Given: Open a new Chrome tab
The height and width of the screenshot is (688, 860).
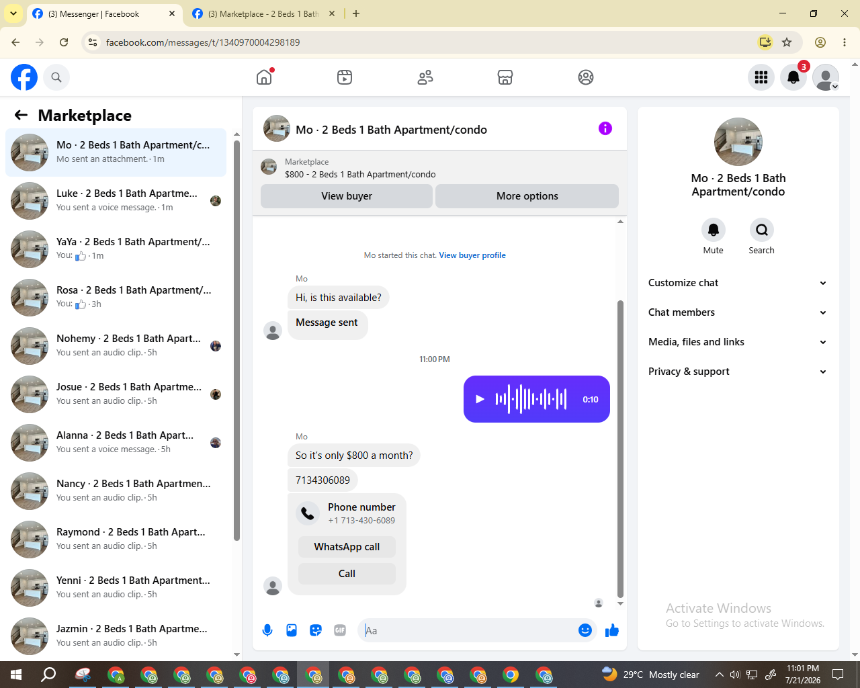Looking at the screenshot, I should pos(356,13).
